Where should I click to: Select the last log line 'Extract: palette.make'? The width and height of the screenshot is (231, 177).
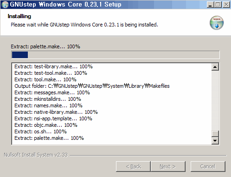tap(49, 138)
